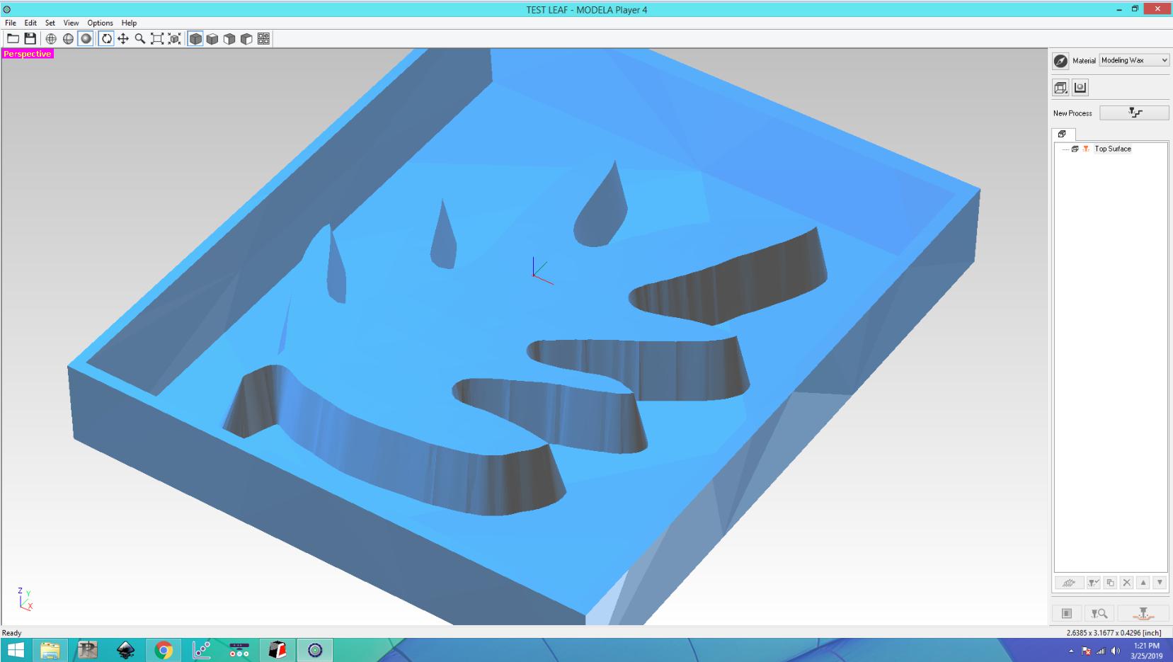Click the model dimensions readout in status bar
The width and height of the screenshot is (1173, 662).
coord(1114,633)
